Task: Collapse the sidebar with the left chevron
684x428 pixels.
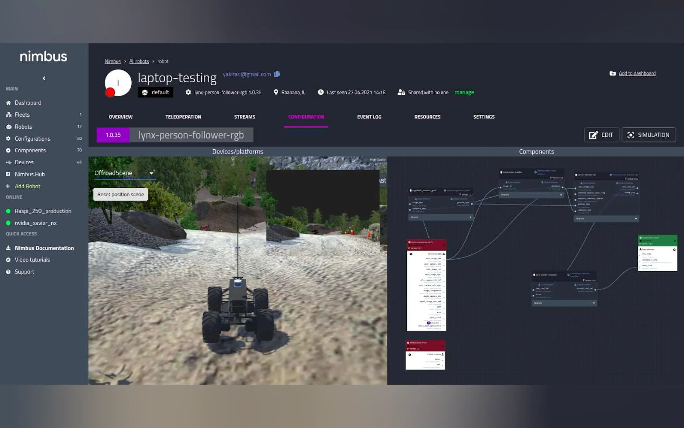Action: click(x=44, y=78)
